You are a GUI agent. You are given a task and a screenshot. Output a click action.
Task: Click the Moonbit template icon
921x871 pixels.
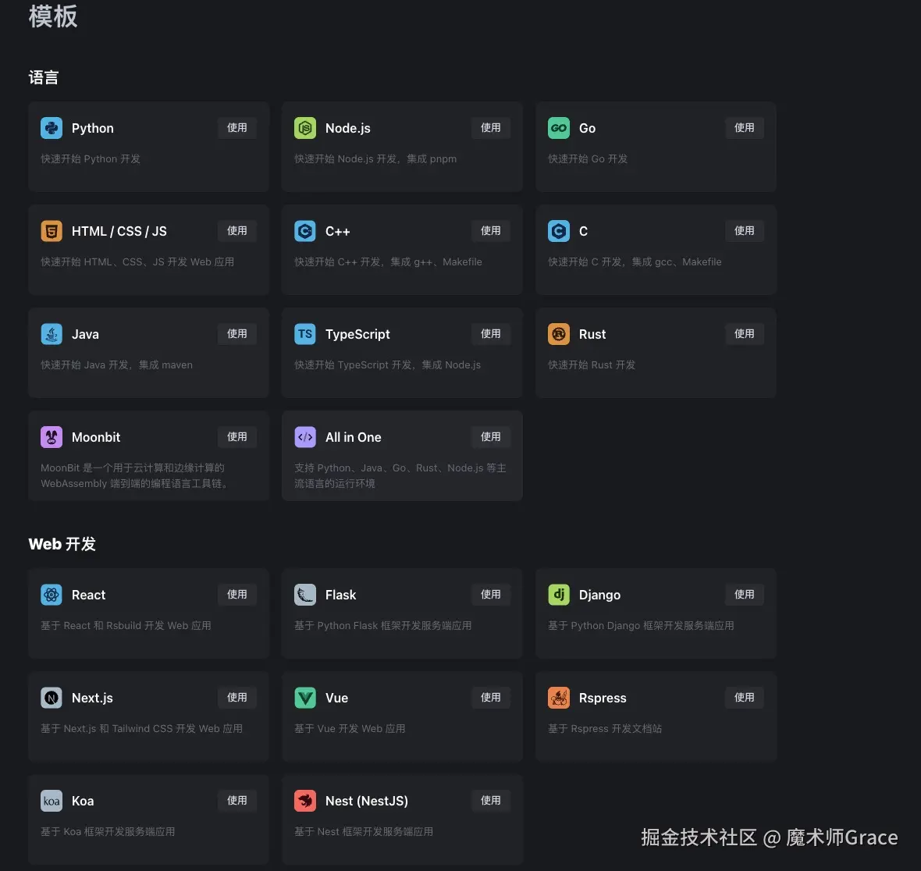click(x=51, y=437)
